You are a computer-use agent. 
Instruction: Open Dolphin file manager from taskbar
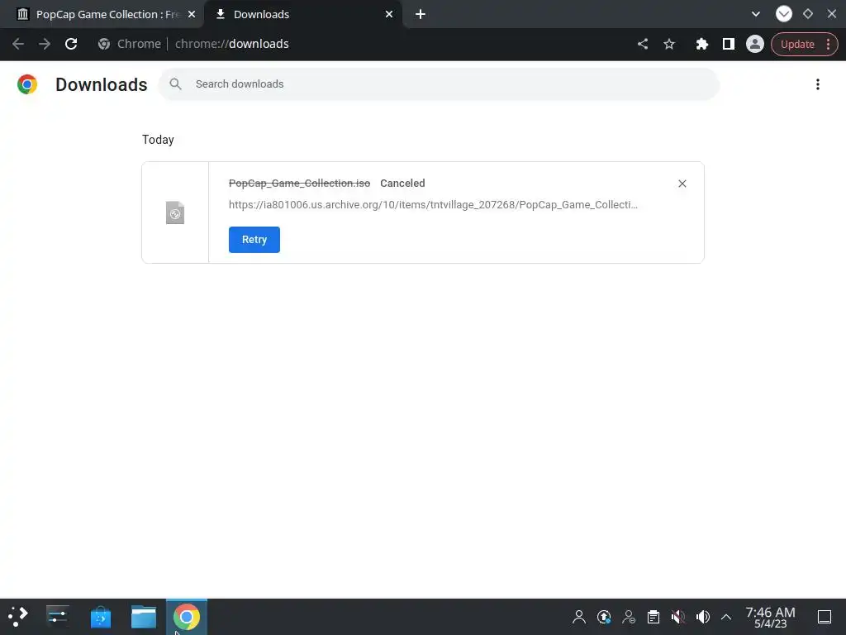coord(144,617)
